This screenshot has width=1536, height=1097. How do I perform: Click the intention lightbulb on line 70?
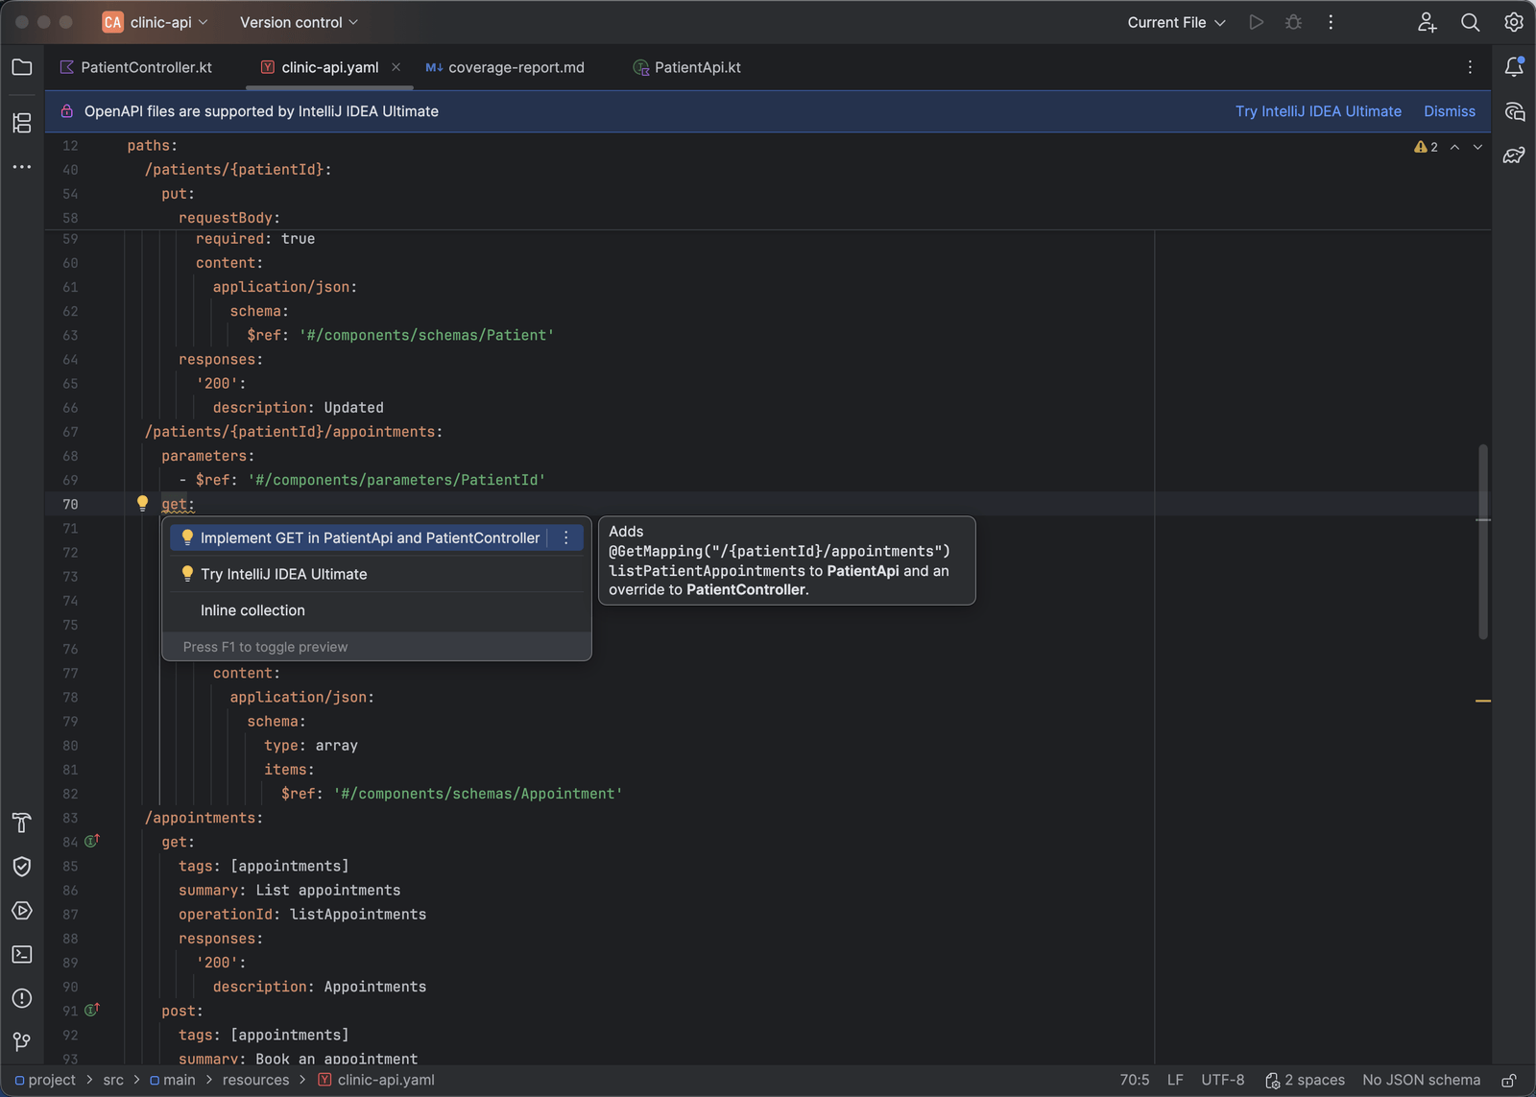tap(142, 503)
